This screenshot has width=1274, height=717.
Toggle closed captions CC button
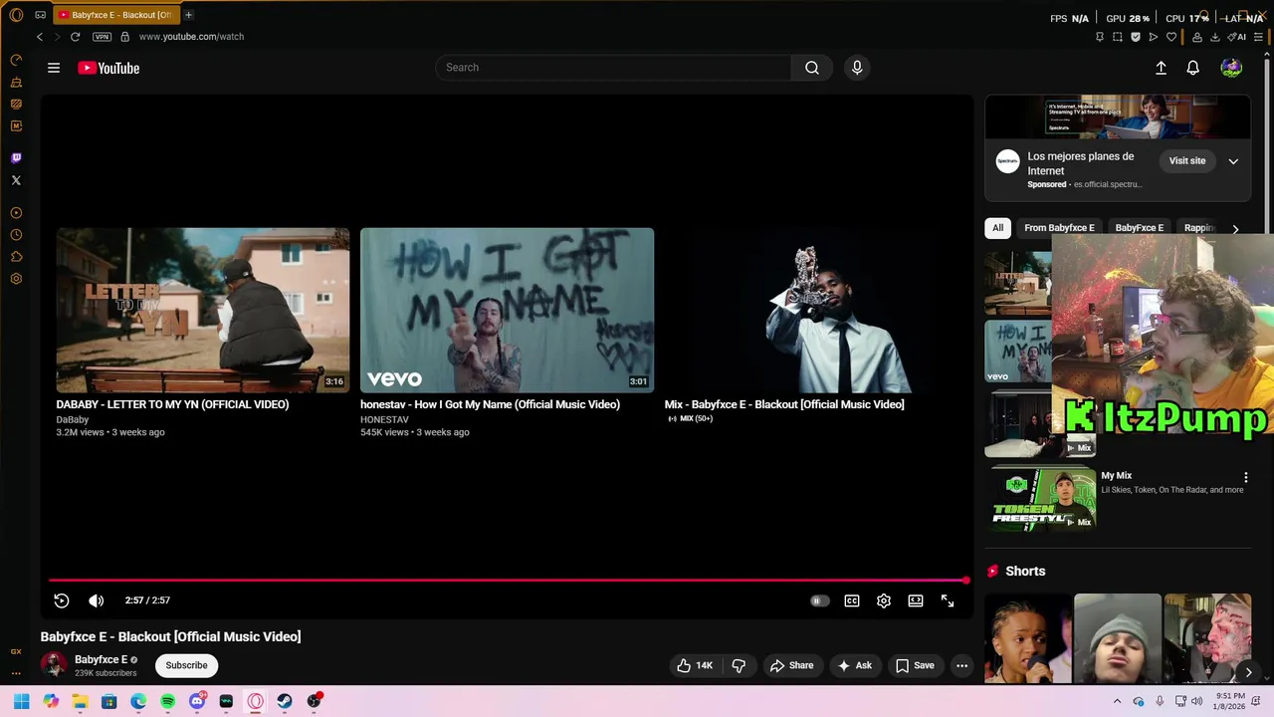click(852, 600)
